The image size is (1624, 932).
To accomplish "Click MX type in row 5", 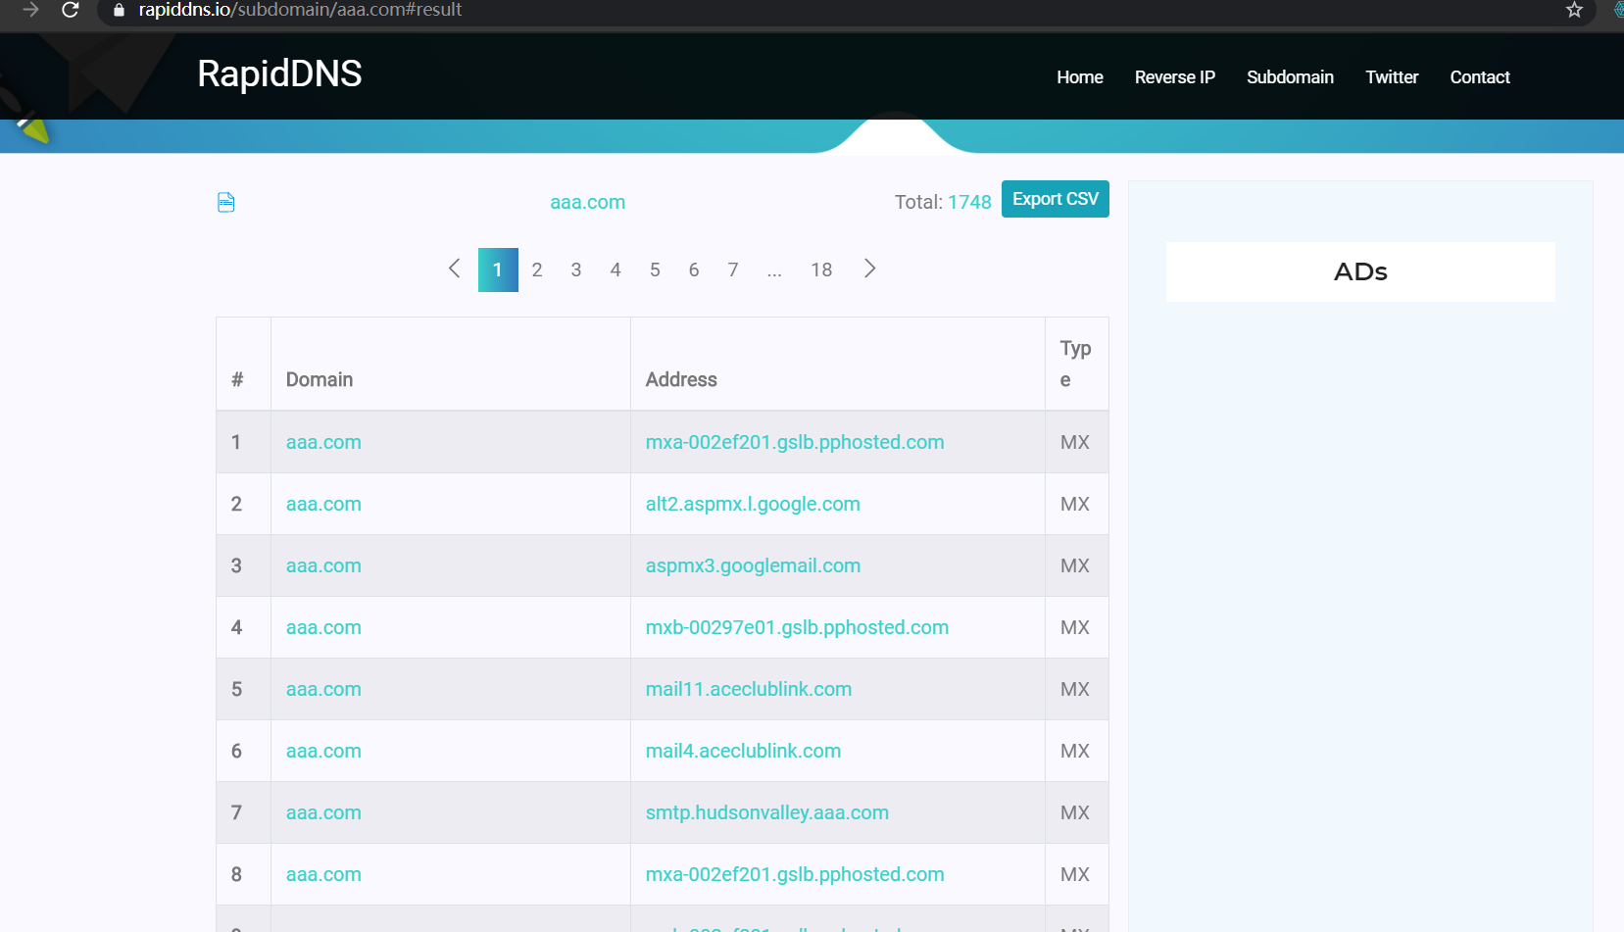I will [x=1075, y=689].
